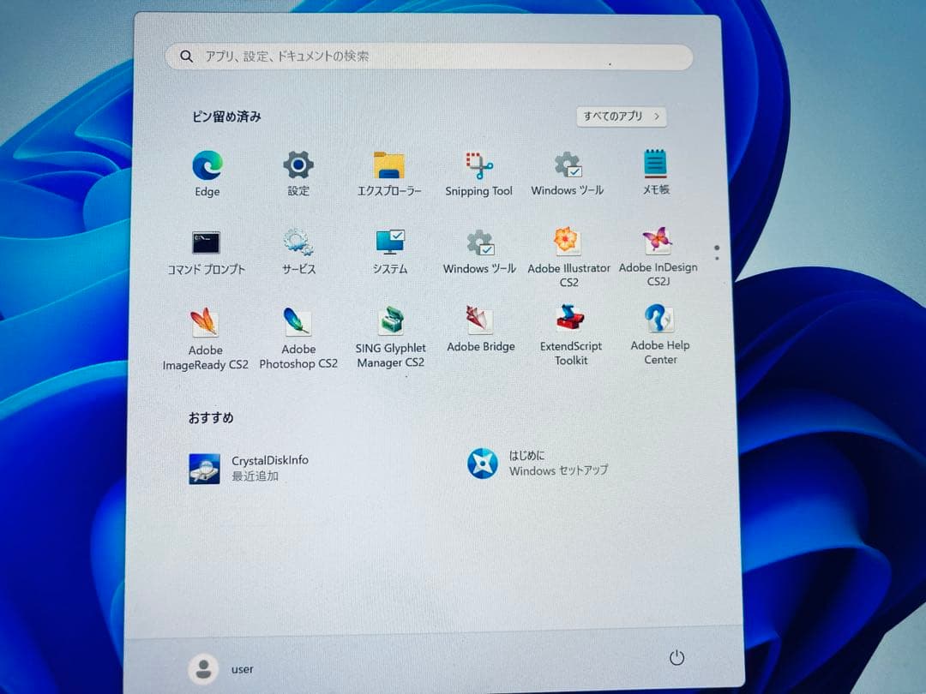Expand すべてのアプリ all apps list

coord(622,117)
